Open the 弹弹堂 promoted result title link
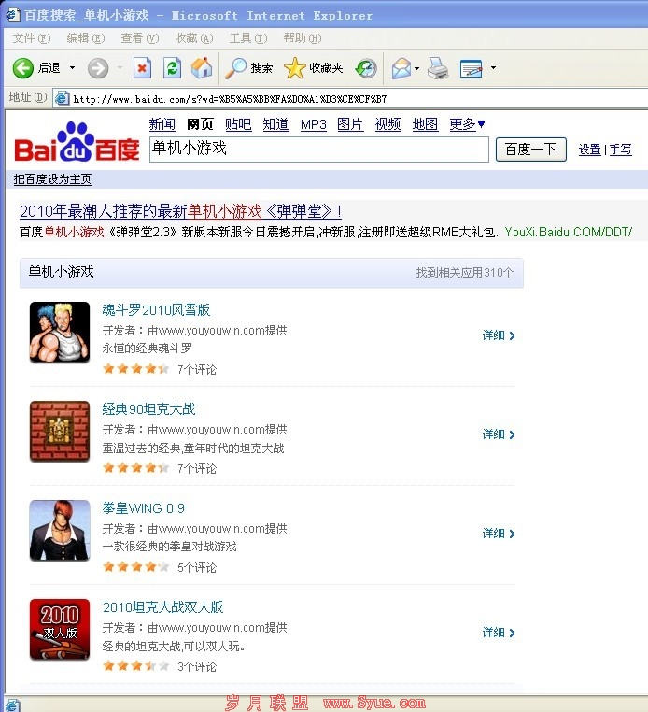The width and height of the screenshot is (648, 712). (x=180, y=211)
